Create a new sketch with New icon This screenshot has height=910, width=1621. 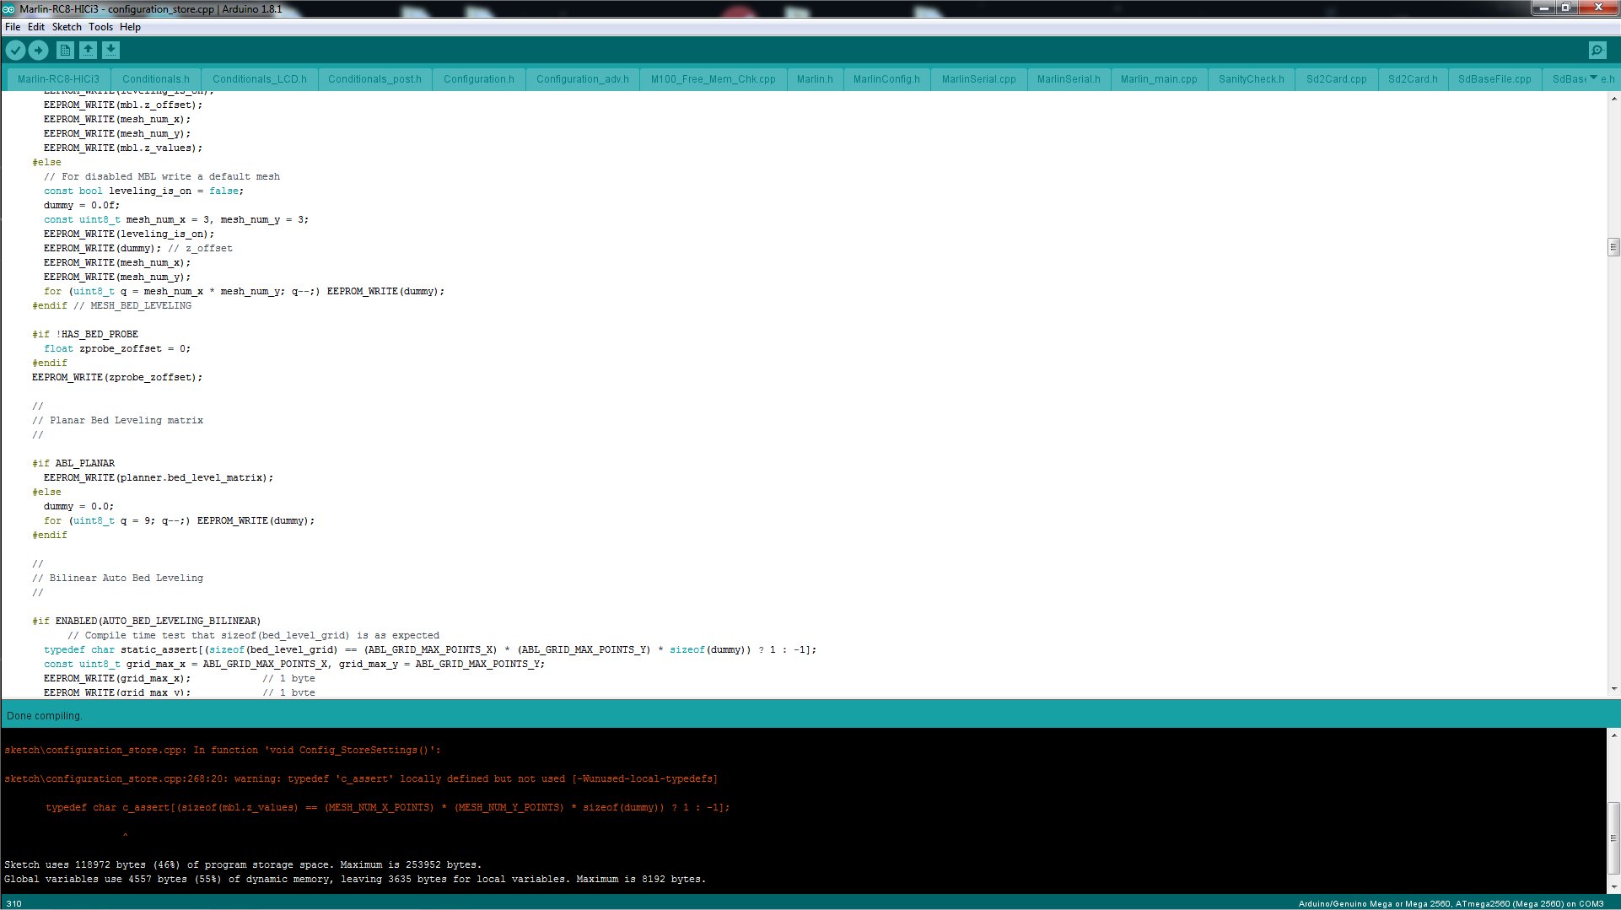click(x=65, y=51)
